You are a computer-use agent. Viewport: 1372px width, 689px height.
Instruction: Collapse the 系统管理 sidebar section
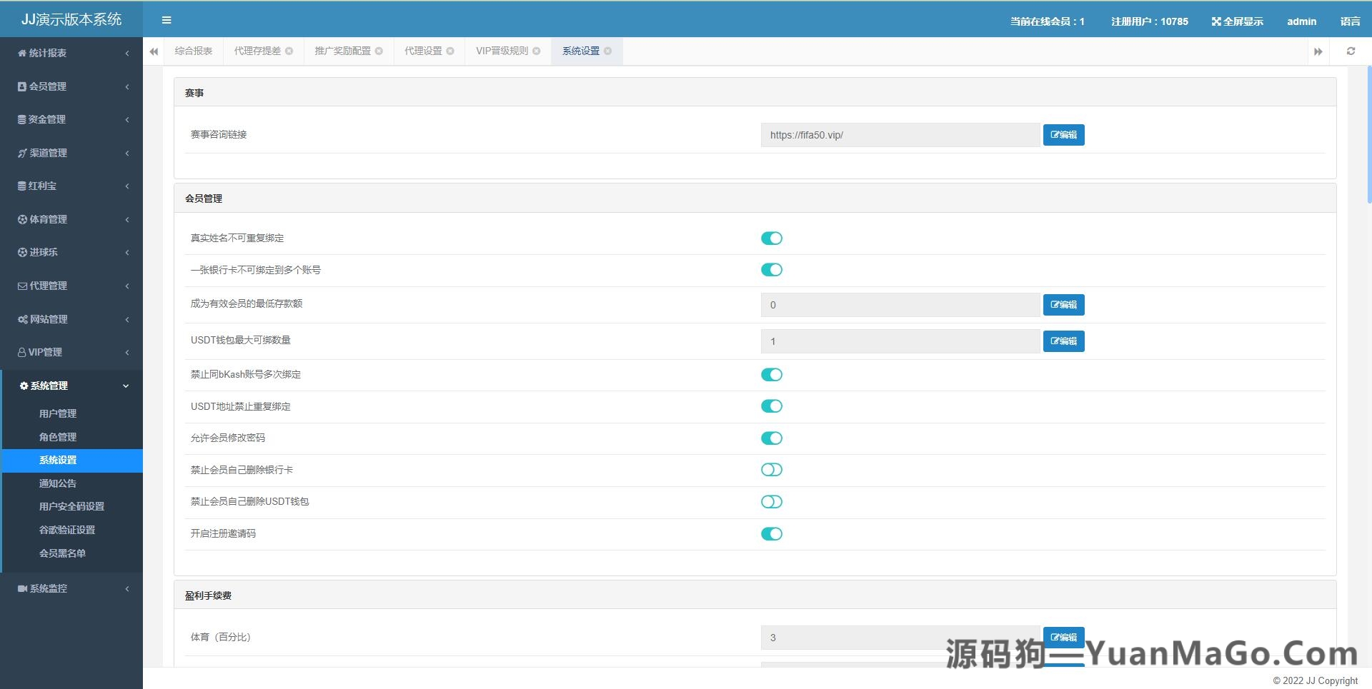pyautogui.click(x=71, y=386)
